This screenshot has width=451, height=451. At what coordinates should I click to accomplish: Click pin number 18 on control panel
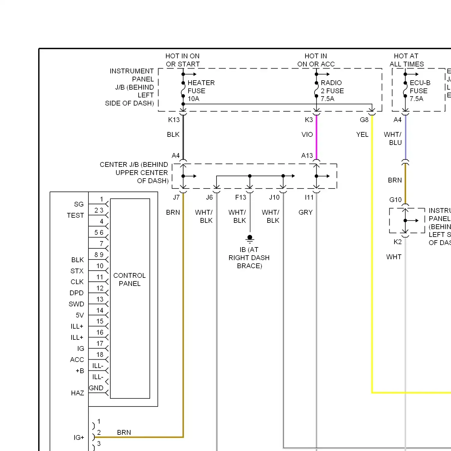100,355
